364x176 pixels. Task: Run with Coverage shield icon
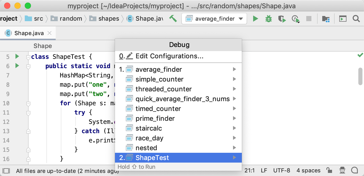[282, 19]
